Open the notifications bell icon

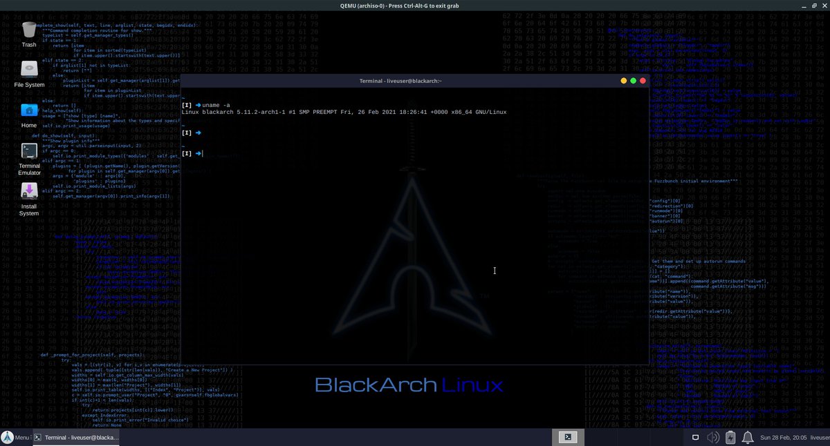click(748, 438)
